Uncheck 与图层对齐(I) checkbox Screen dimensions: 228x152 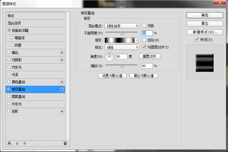coord(144,47)
